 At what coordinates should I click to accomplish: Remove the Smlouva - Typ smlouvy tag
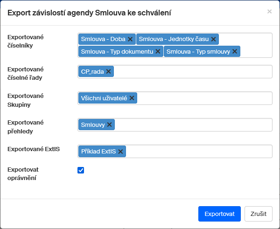point(235,51)
